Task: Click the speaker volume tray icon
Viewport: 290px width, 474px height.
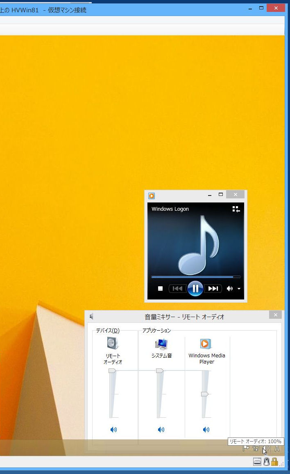Action: (265, 448)
